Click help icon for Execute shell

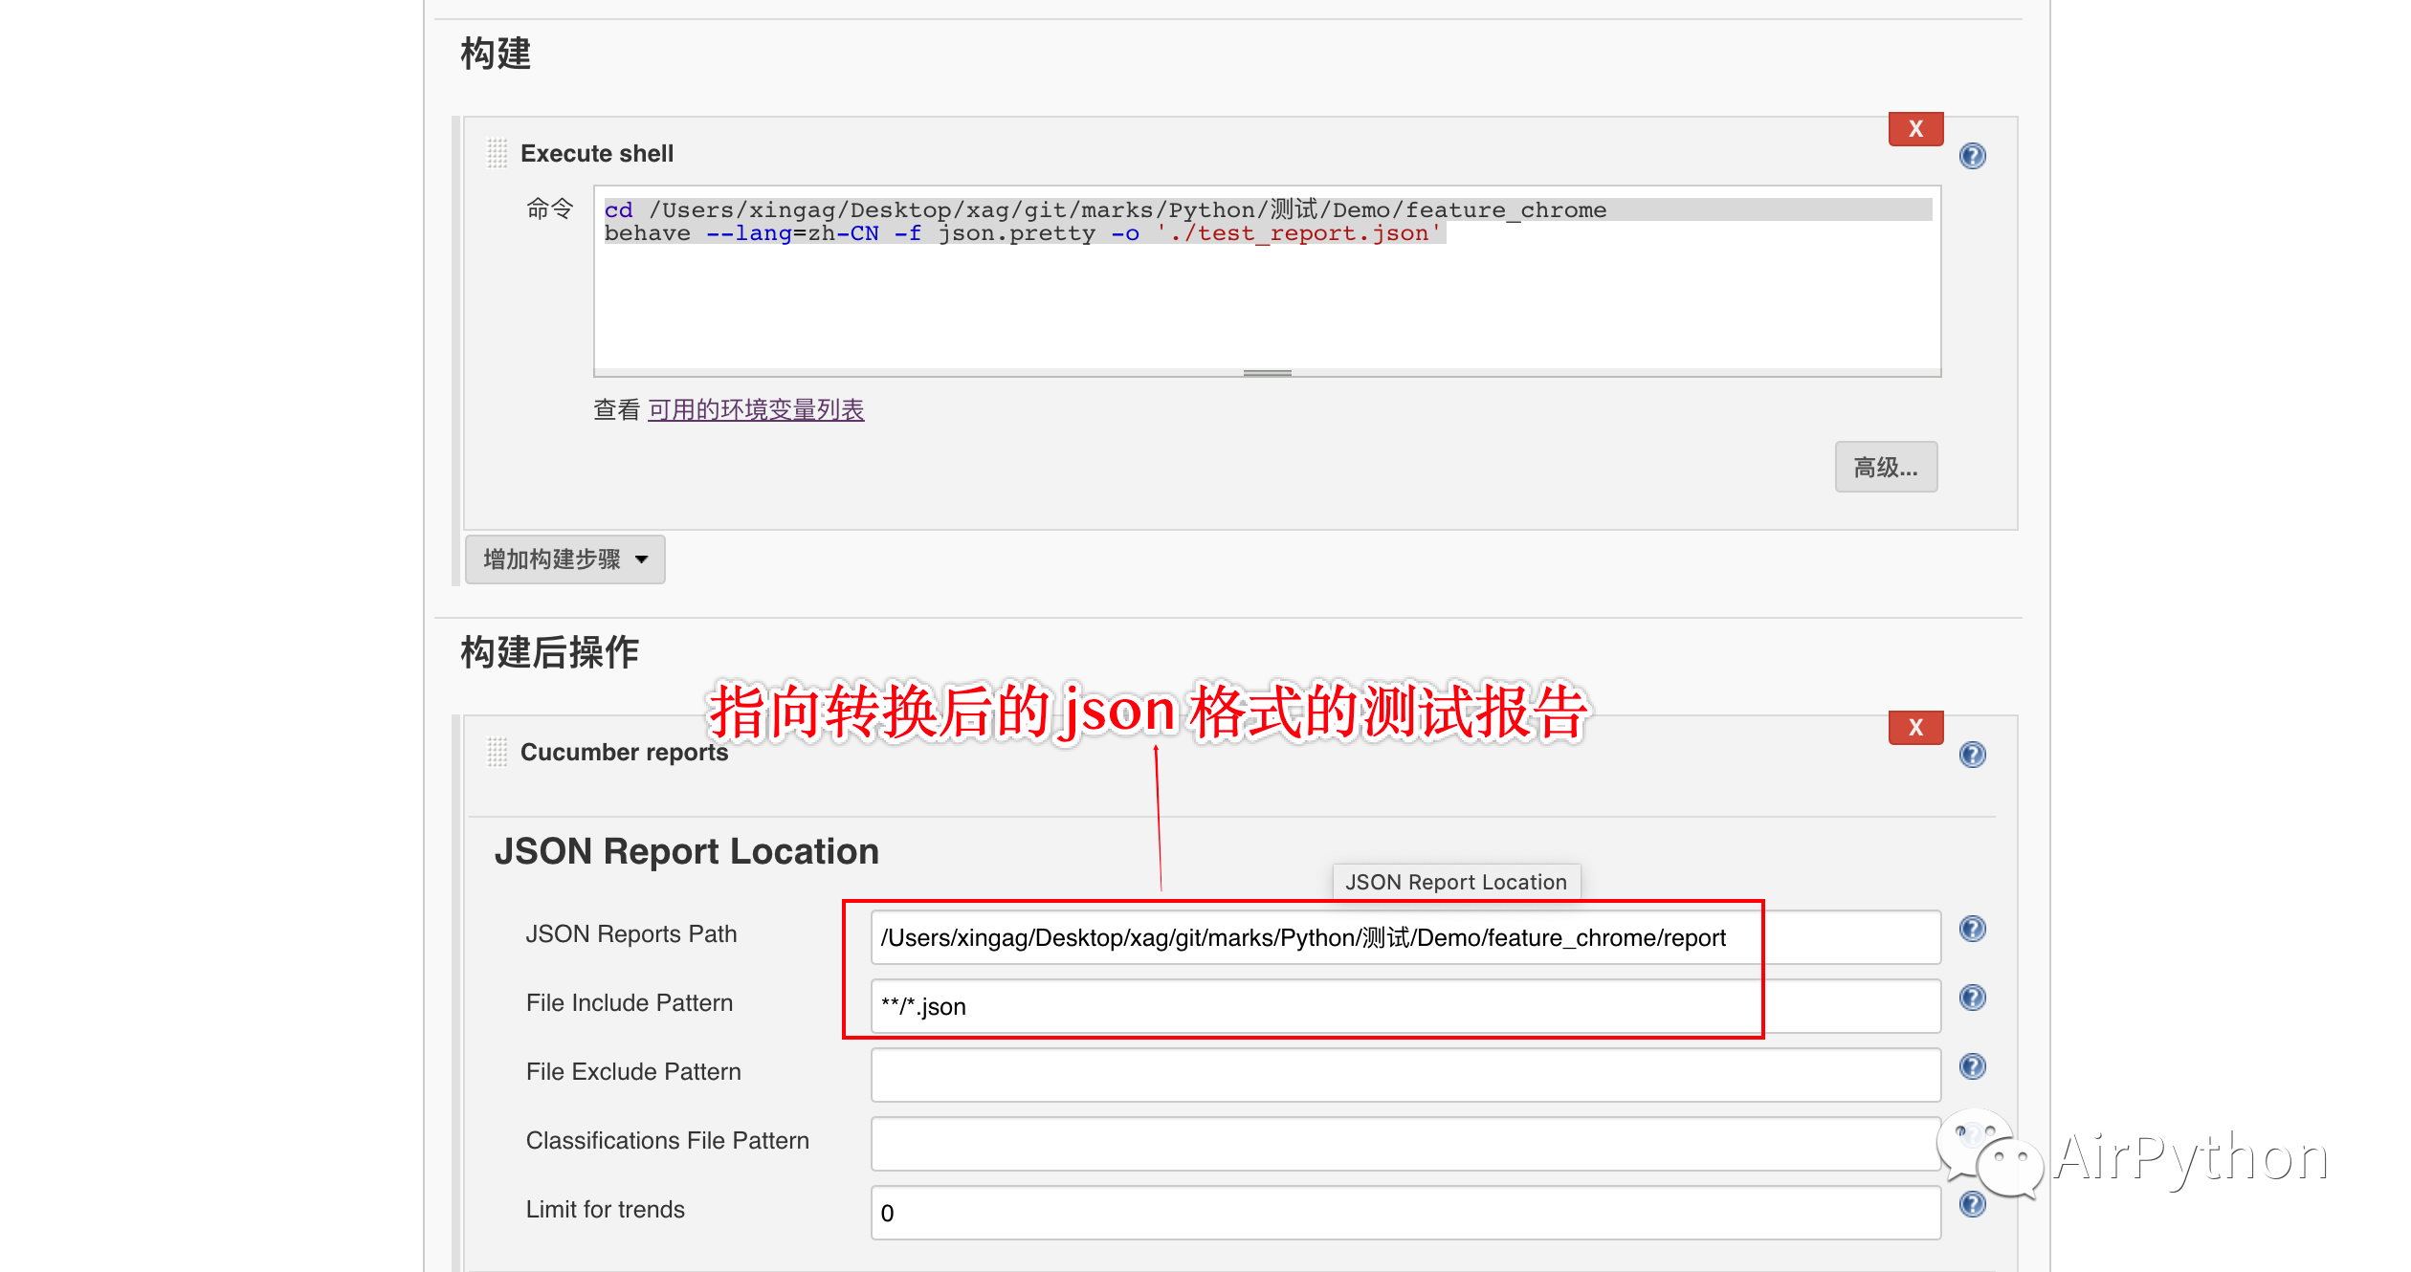tap(1972, 156)
